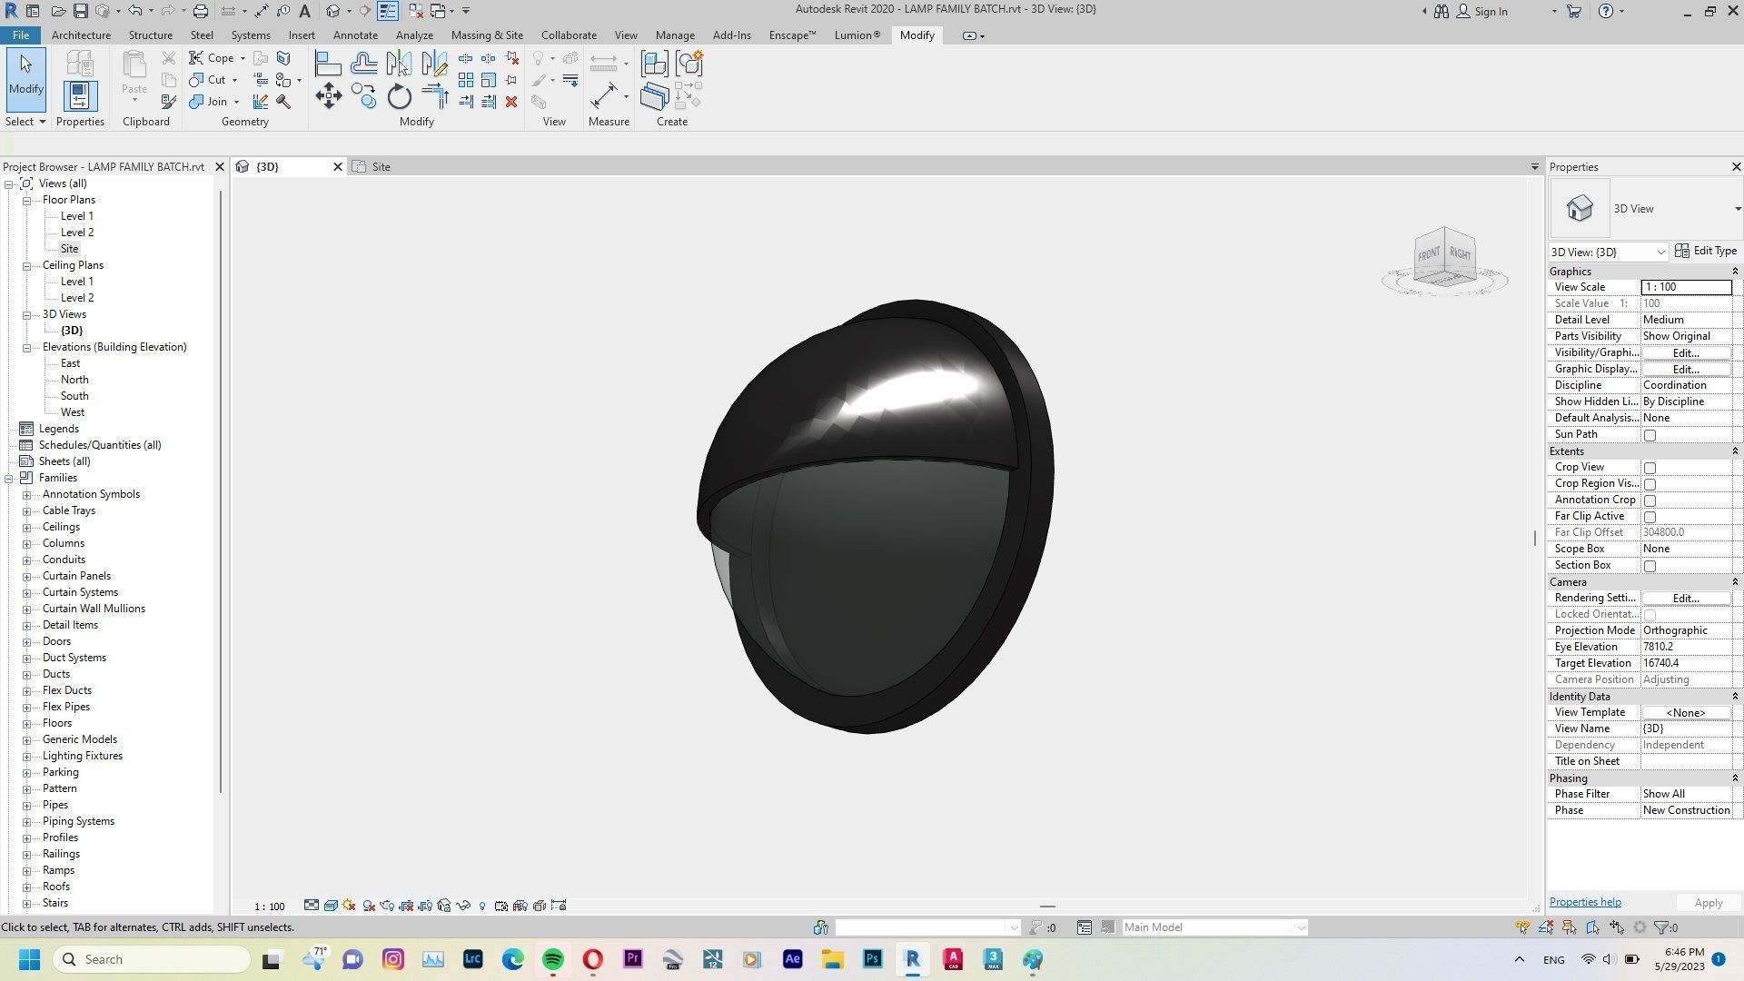Click the Edit Type button

click(x=1705, y=252)
